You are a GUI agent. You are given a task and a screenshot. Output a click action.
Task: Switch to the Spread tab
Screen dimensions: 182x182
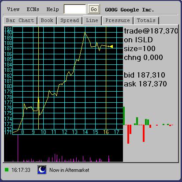[70, 20]
